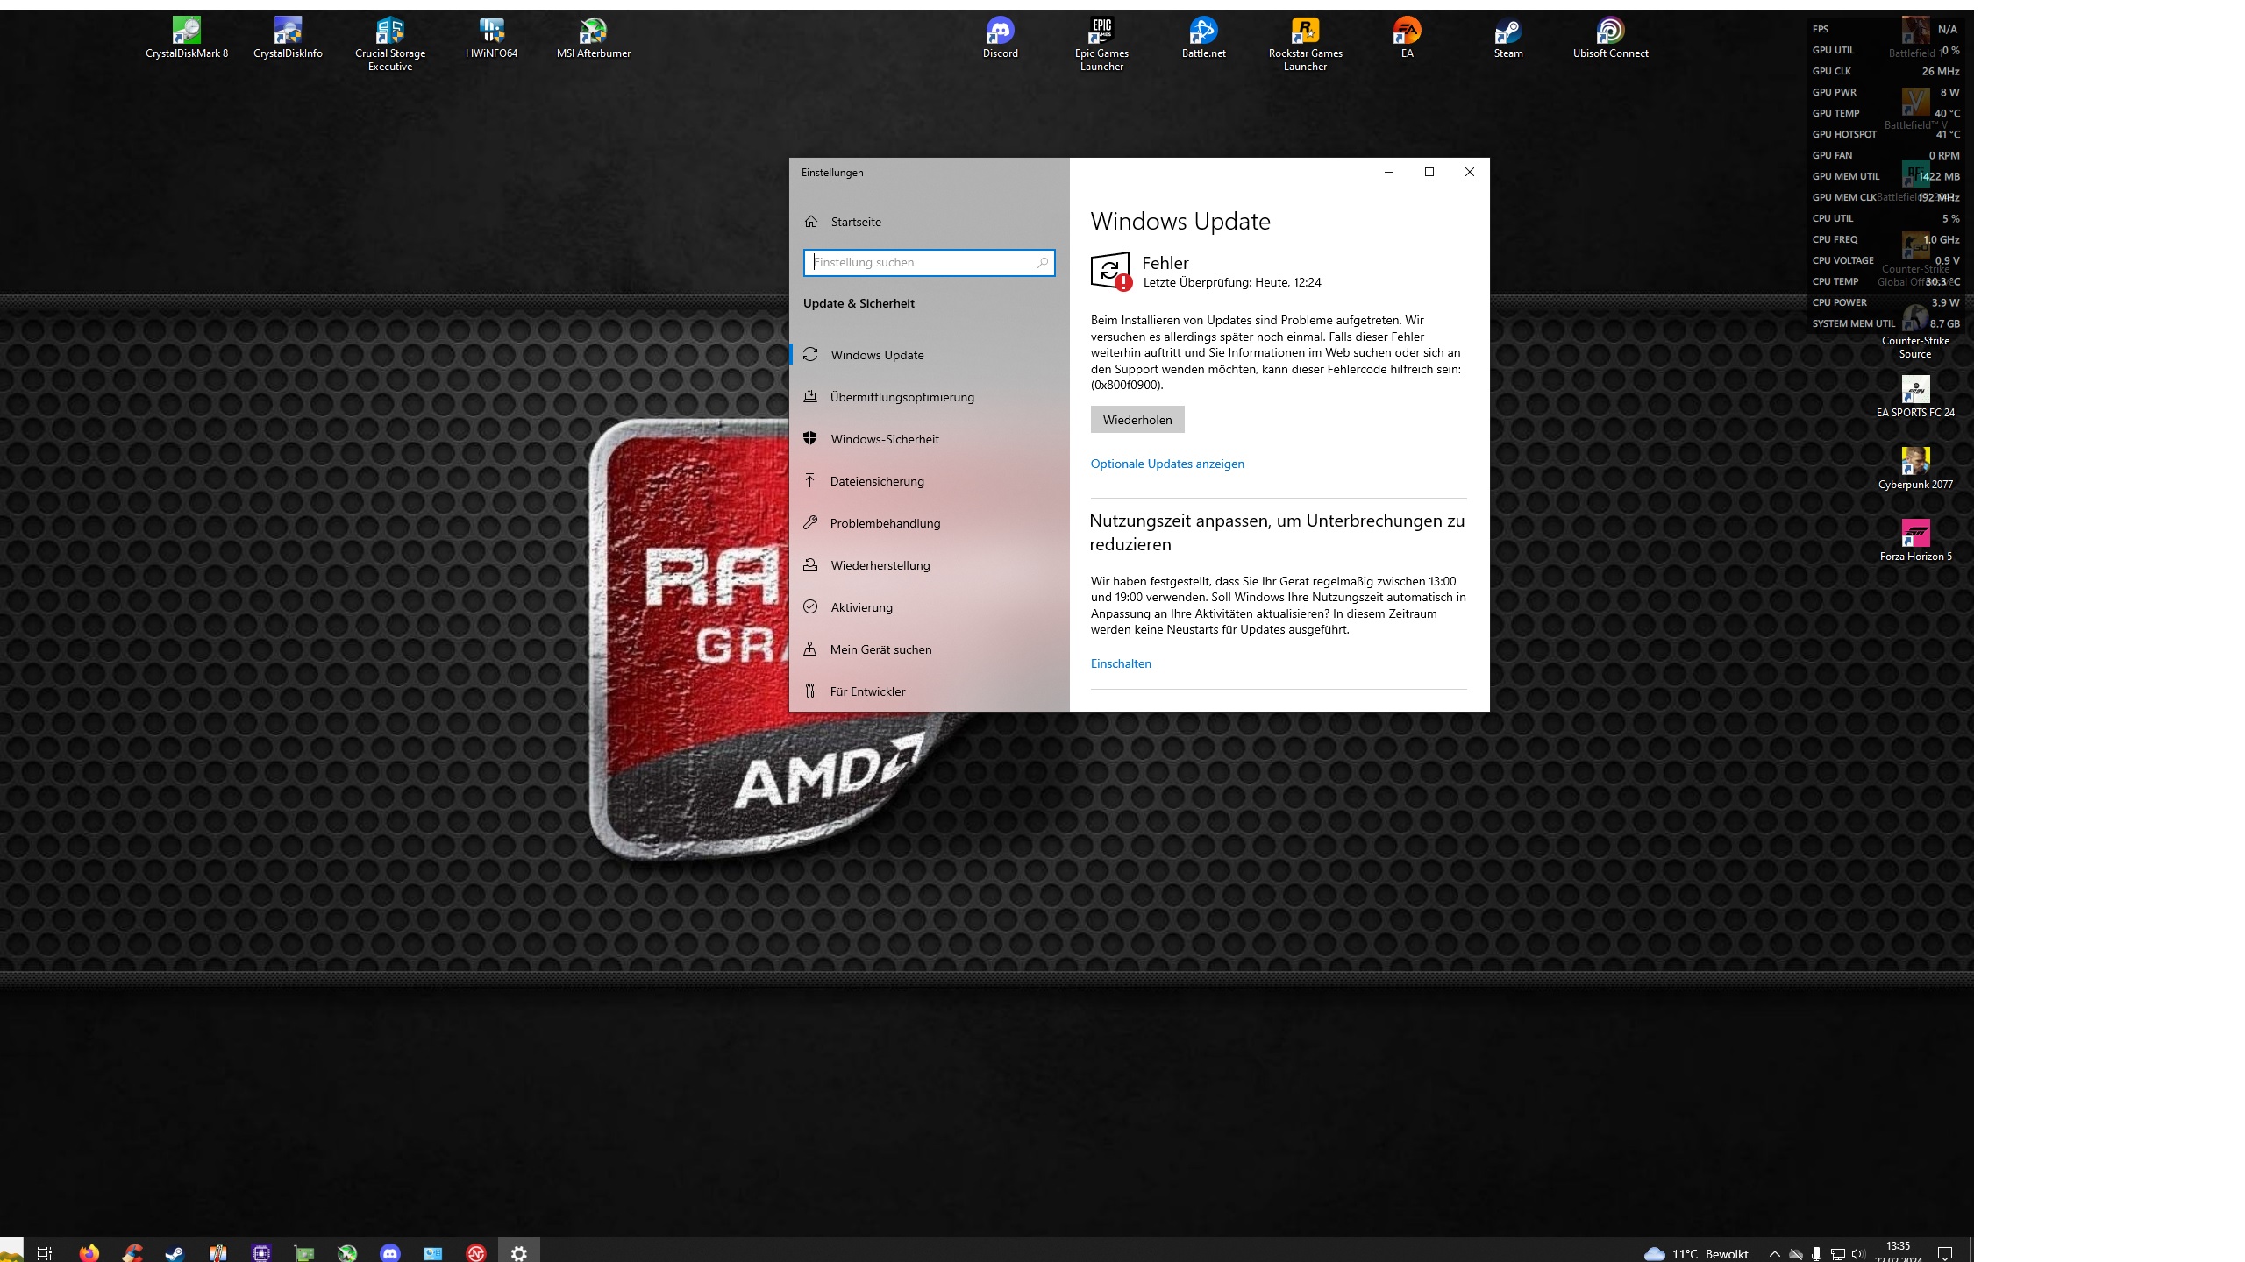Launch the Forza Horizon 5 shortcut
The image size is (2245, 1262).
click(x=1915, y=534)
